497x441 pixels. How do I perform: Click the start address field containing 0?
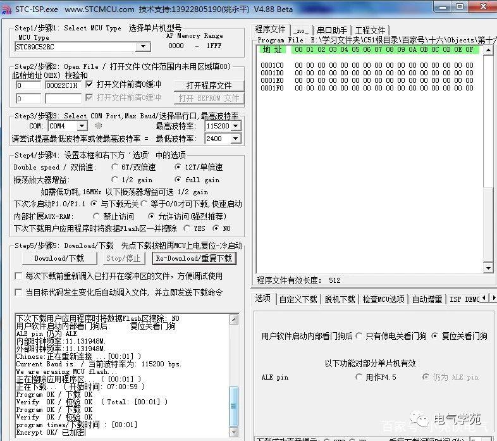pos(28,85)
